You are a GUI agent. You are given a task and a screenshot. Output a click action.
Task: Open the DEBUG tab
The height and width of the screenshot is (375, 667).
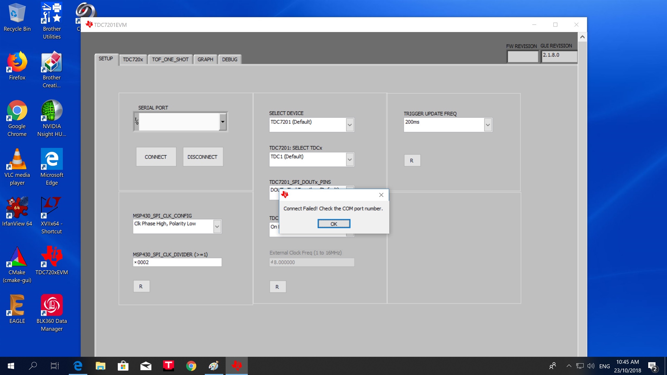[x=229, y=59]
